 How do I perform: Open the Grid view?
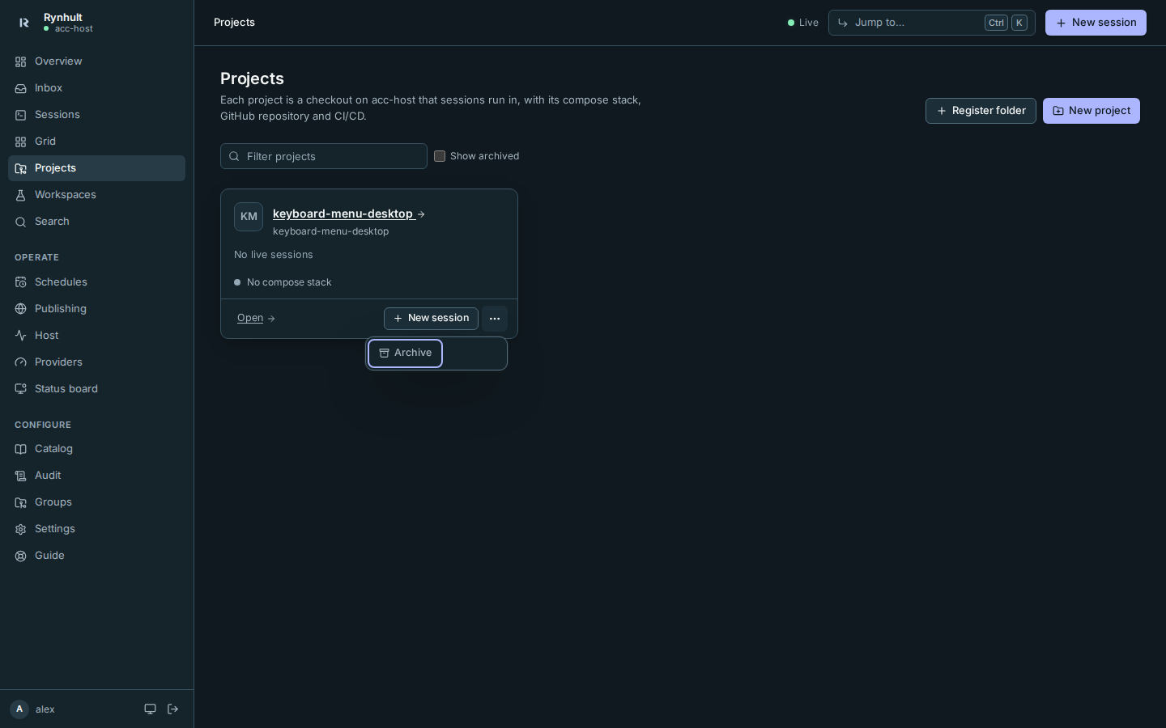click(96, 142)
